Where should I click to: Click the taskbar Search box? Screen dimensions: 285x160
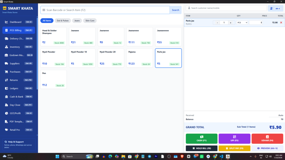click(x=77, y=157)
